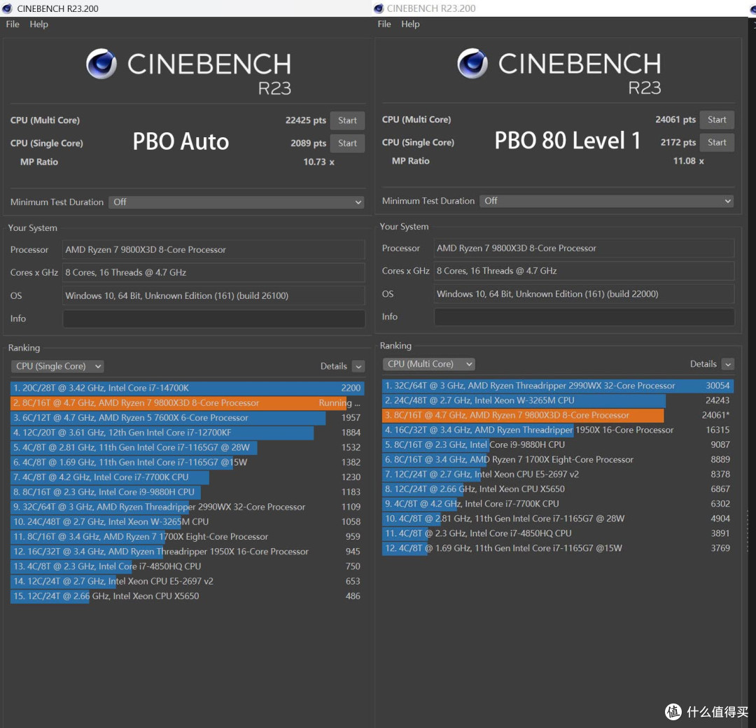
Task: Select Xeon E5-2697 v2 row scoring 8378
Action: coord(558,475)
